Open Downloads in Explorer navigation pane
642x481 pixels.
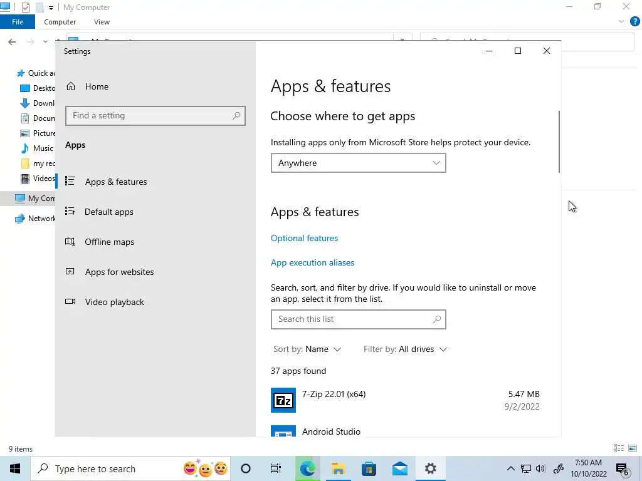coord(38,103)
